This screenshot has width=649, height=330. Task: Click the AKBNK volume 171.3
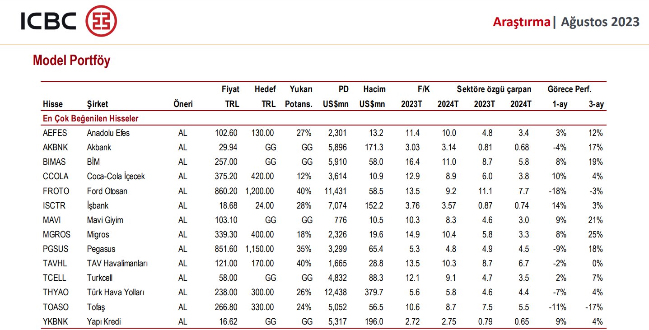[374, 148]
